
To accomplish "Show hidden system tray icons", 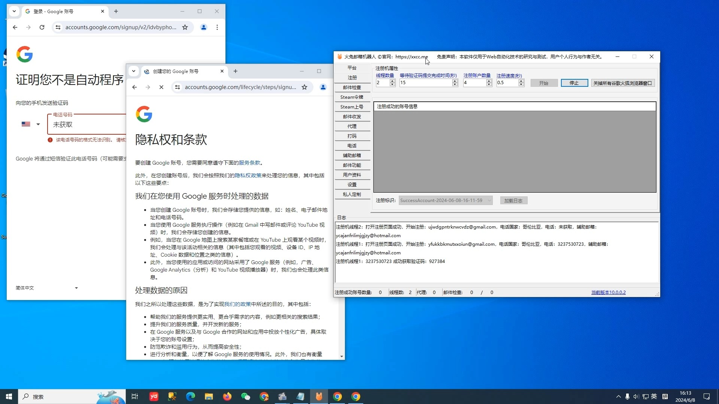I will tap(618, 397).
